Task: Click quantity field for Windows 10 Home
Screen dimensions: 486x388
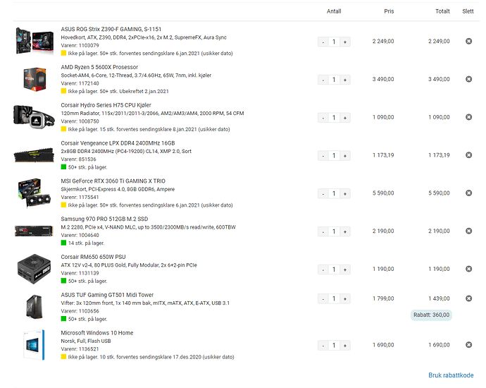Action: (334, 346)
